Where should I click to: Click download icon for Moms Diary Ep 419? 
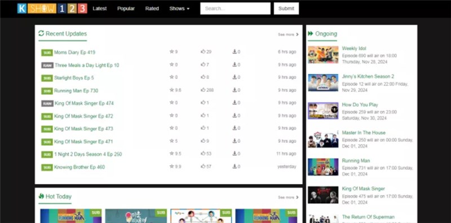click(x=235, y=51)
